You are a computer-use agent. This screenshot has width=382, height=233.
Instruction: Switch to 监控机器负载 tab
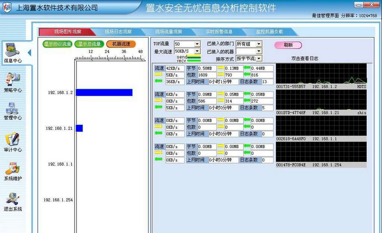click(269, 32)
